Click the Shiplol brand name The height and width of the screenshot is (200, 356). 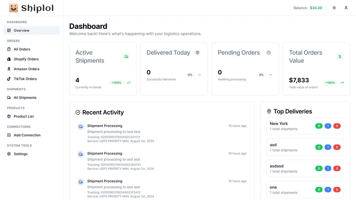(37, 8)
